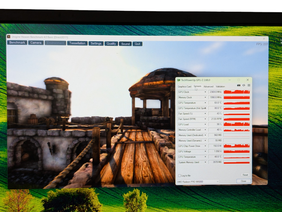282x212 pixels.
Task: Click the GPU Chip Power Draw value field
Action: [215, 146]
